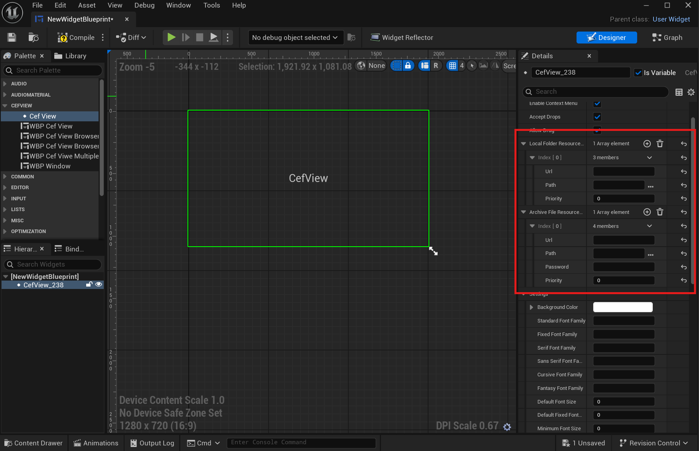Image resolution: width=699 pixels, height=451 pixels.
Task: Click the Save asset floppy disk icon
Action: click(12, 38)
